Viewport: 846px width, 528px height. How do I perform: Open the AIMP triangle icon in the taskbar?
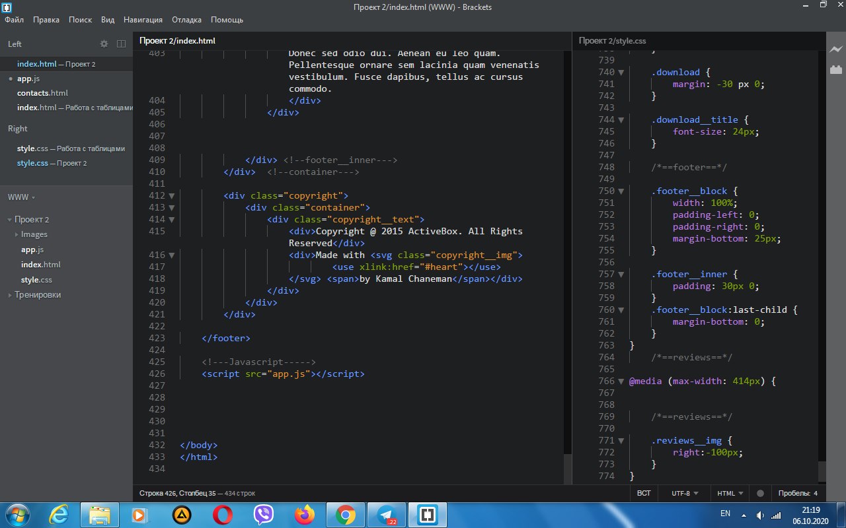tap(182, 514)
